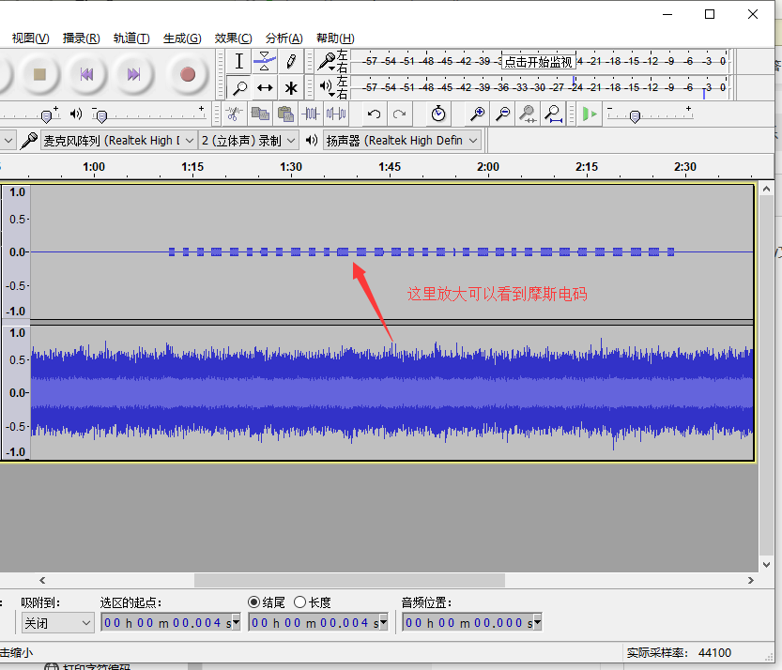Click vertical scrollbar up arrow

(x=767, y=189)
